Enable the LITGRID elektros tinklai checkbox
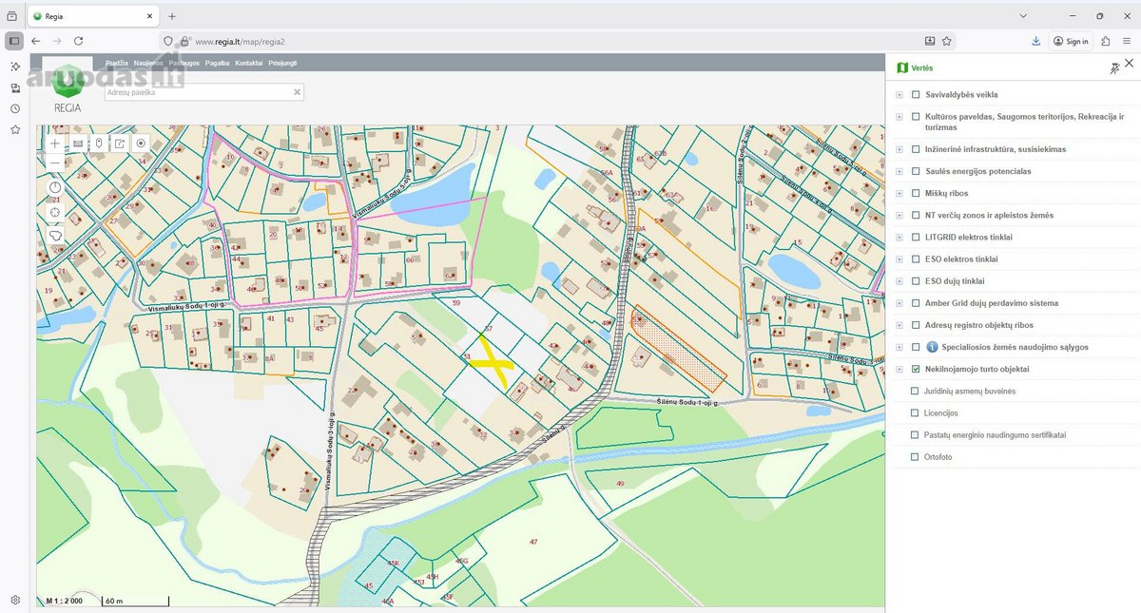 pyautogui.click(x=916, y=237)
